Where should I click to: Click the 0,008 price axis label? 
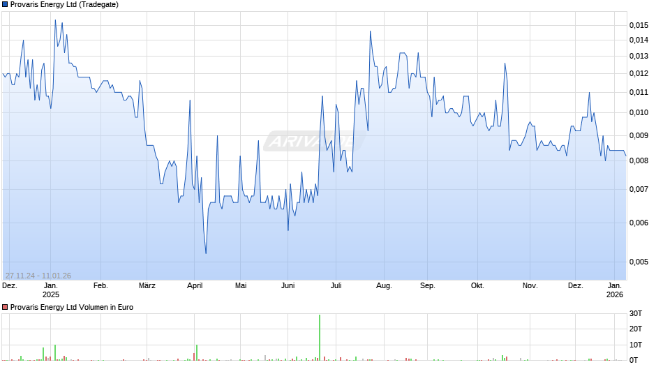pos(639,160)
